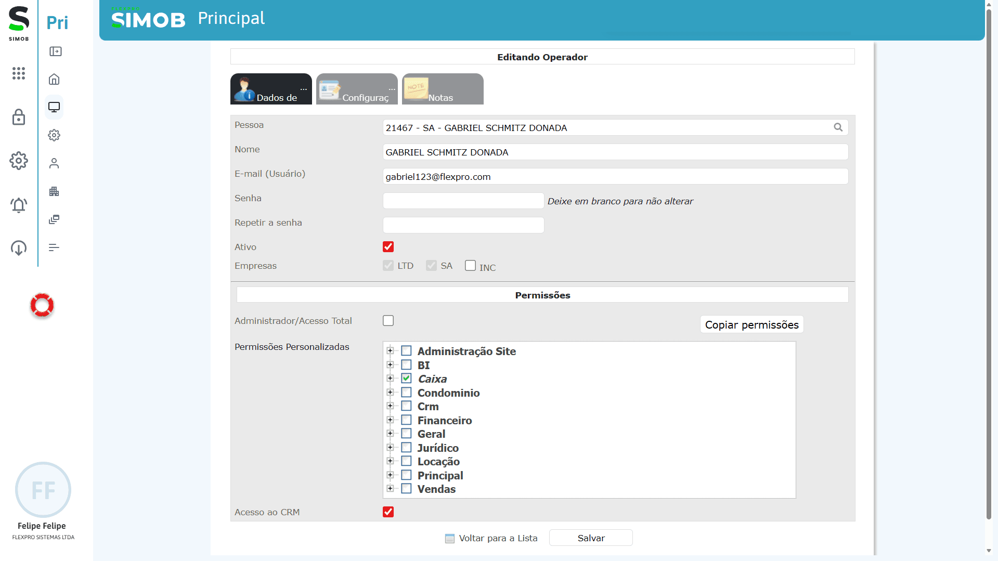Click the search magnifier in Pessoa field

(x=838, y=127)
